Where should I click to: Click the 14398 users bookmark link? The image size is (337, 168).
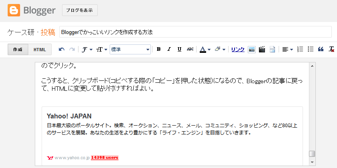[105, 158]
